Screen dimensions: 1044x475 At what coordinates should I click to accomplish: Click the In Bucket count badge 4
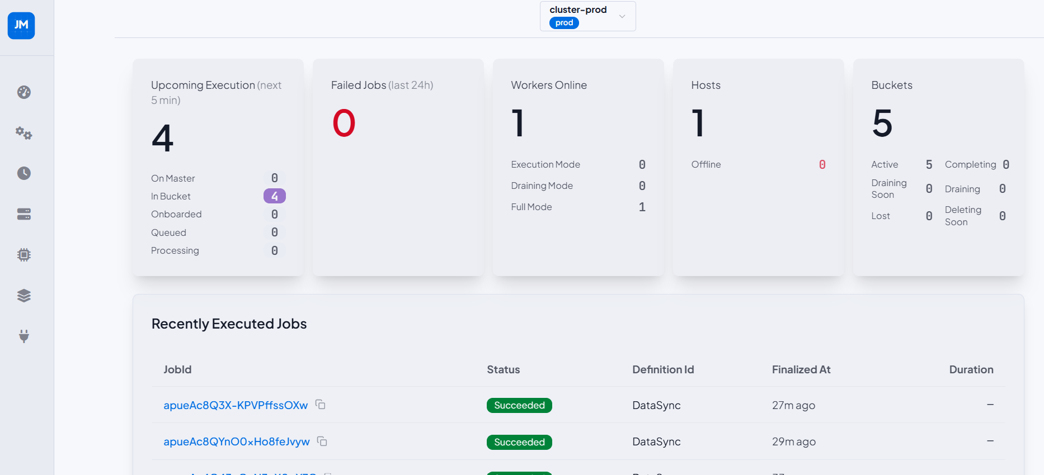pos(275,196)
